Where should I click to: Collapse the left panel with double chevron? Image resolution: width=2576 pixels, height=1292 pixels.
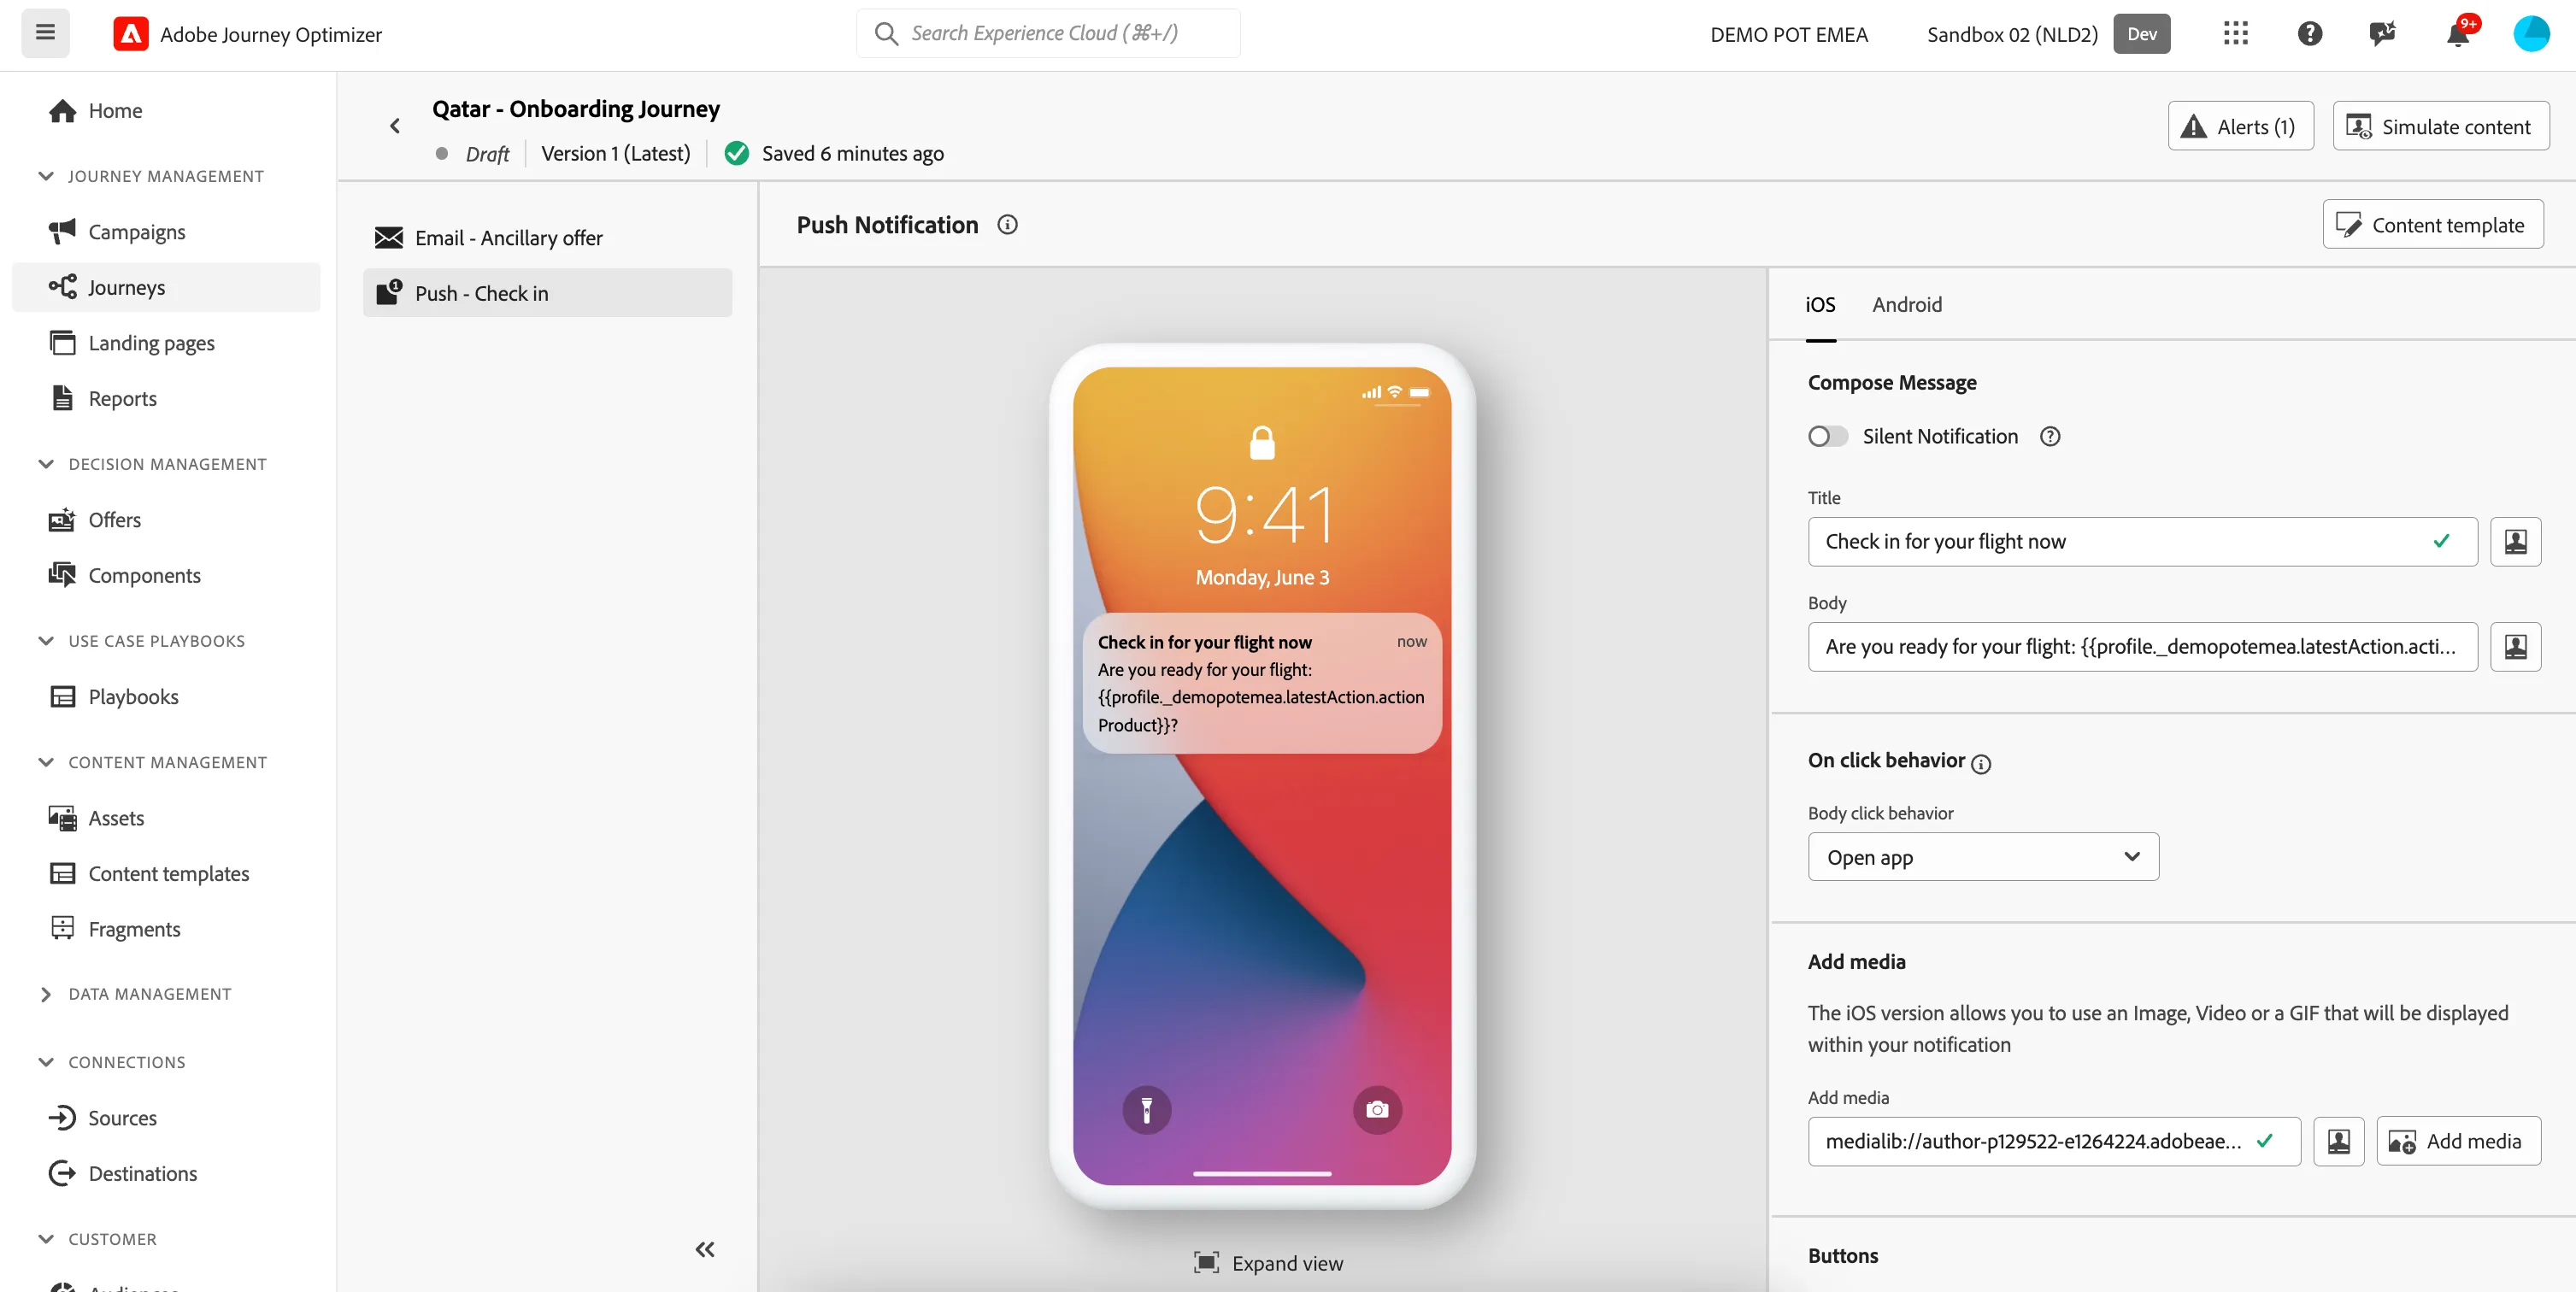(x=705, y=1249)
